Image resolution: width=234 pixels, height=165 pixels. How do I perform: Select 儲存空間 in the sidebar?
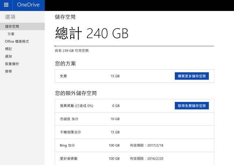point(22,26)
